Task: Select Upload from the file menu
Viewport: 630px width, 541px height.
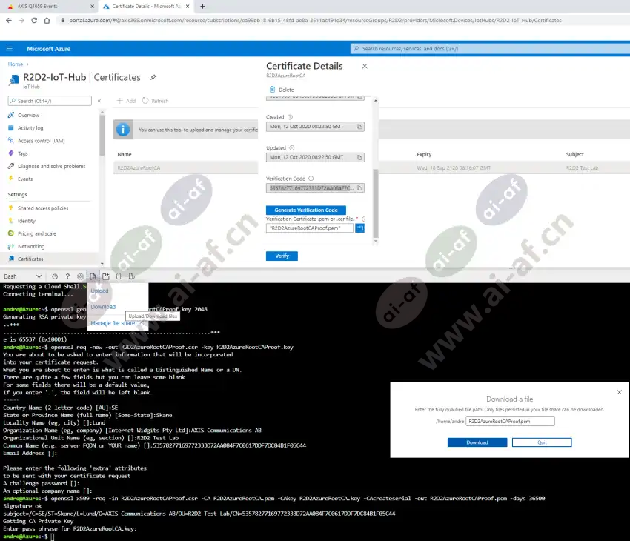Action: [99, 291]
